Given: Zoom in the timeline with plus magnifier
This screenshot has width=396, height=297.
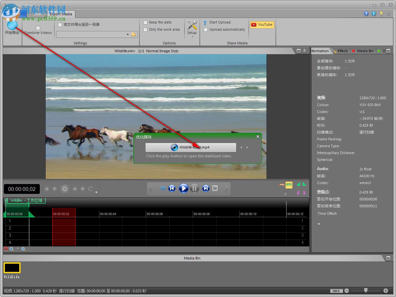Looking at the screenshot, I should click(12, 249).
